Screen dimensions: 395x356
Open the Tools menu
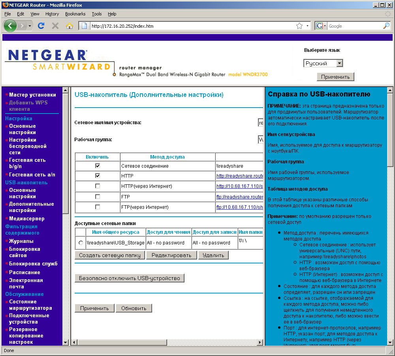point(96,14)
